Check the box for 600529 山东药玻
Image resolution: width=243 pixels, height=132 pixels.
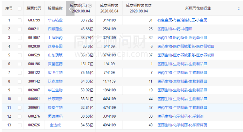coord(20,55)
